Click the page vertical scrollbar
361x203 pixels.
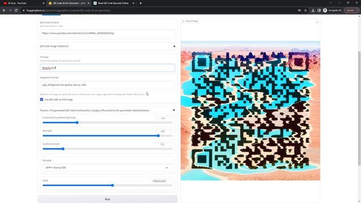coord(359,108)
